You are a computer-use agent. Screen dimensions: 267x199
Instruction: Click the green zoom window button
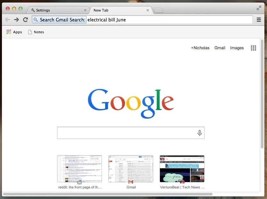pyautogui.click(x=21, y=9)
